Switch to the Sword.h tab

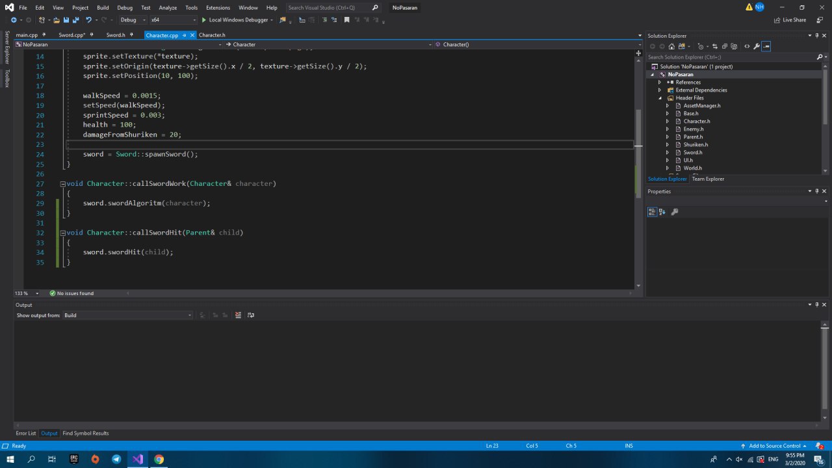tap(116, 35)
